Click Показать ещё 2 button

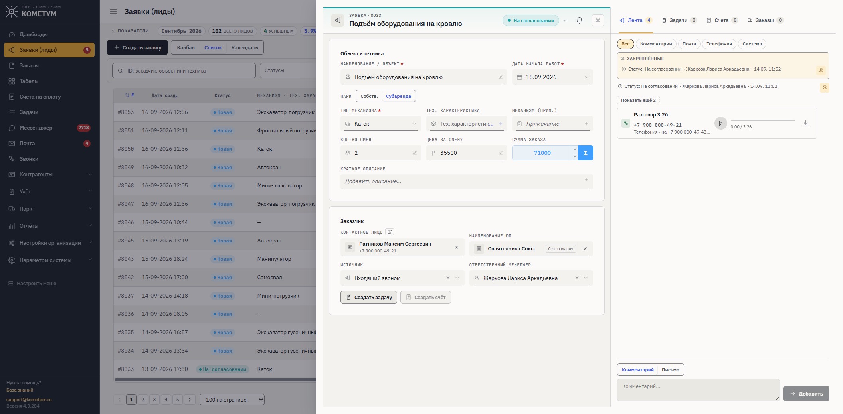tap(638, 100)
